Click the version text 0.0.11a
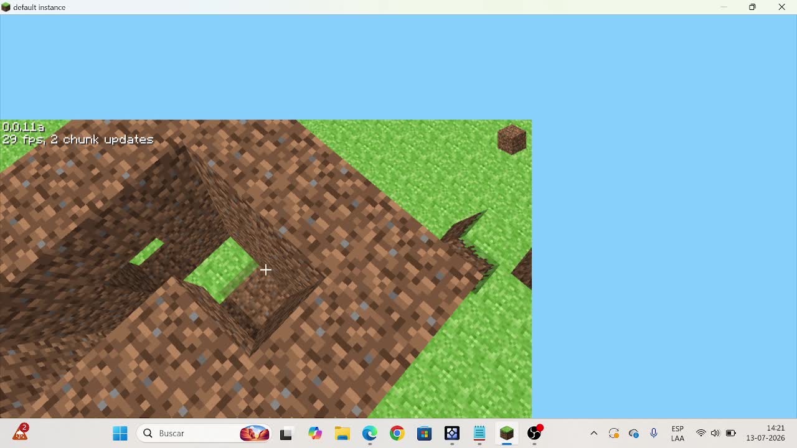 coord(23,127)
